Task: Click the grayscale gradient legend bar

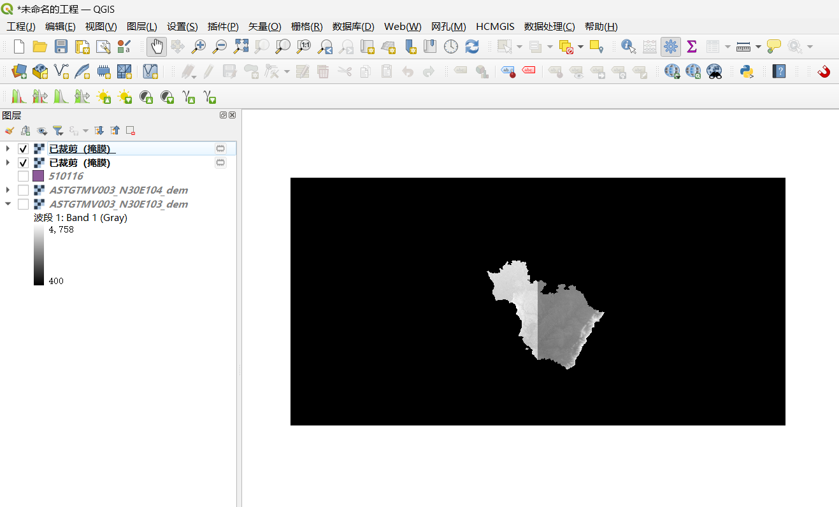Action: point(39,255)
